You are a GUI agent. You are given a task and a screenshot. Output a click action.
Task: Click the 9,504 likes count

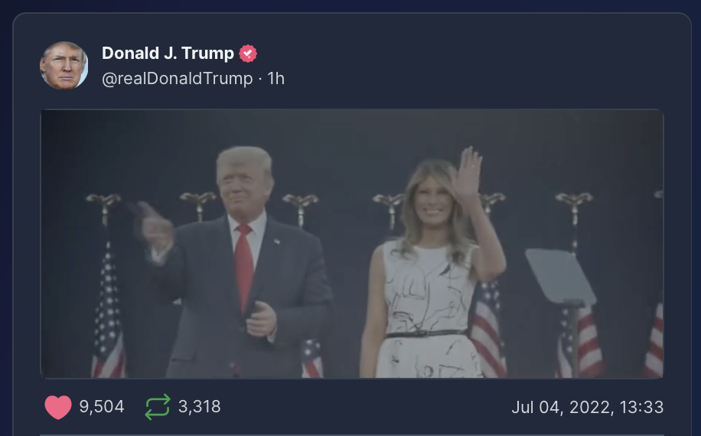[x=102, y=407]
